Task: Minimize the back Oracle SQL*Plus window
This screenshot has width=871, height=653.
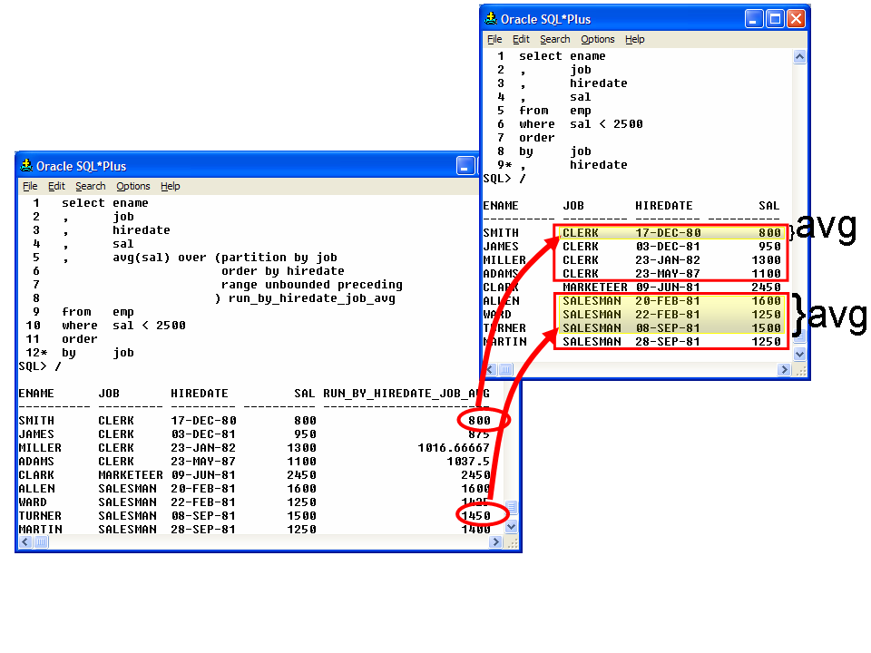Action: point(754,18)
